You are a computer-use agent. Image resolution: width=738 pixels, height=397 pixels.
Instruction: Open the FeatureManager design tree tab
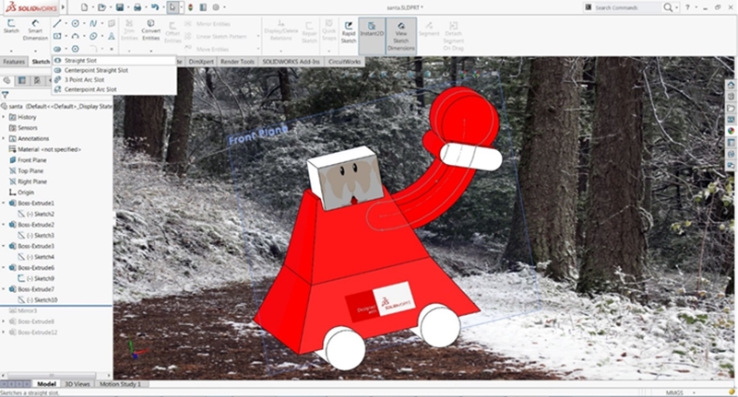point(6,81)
